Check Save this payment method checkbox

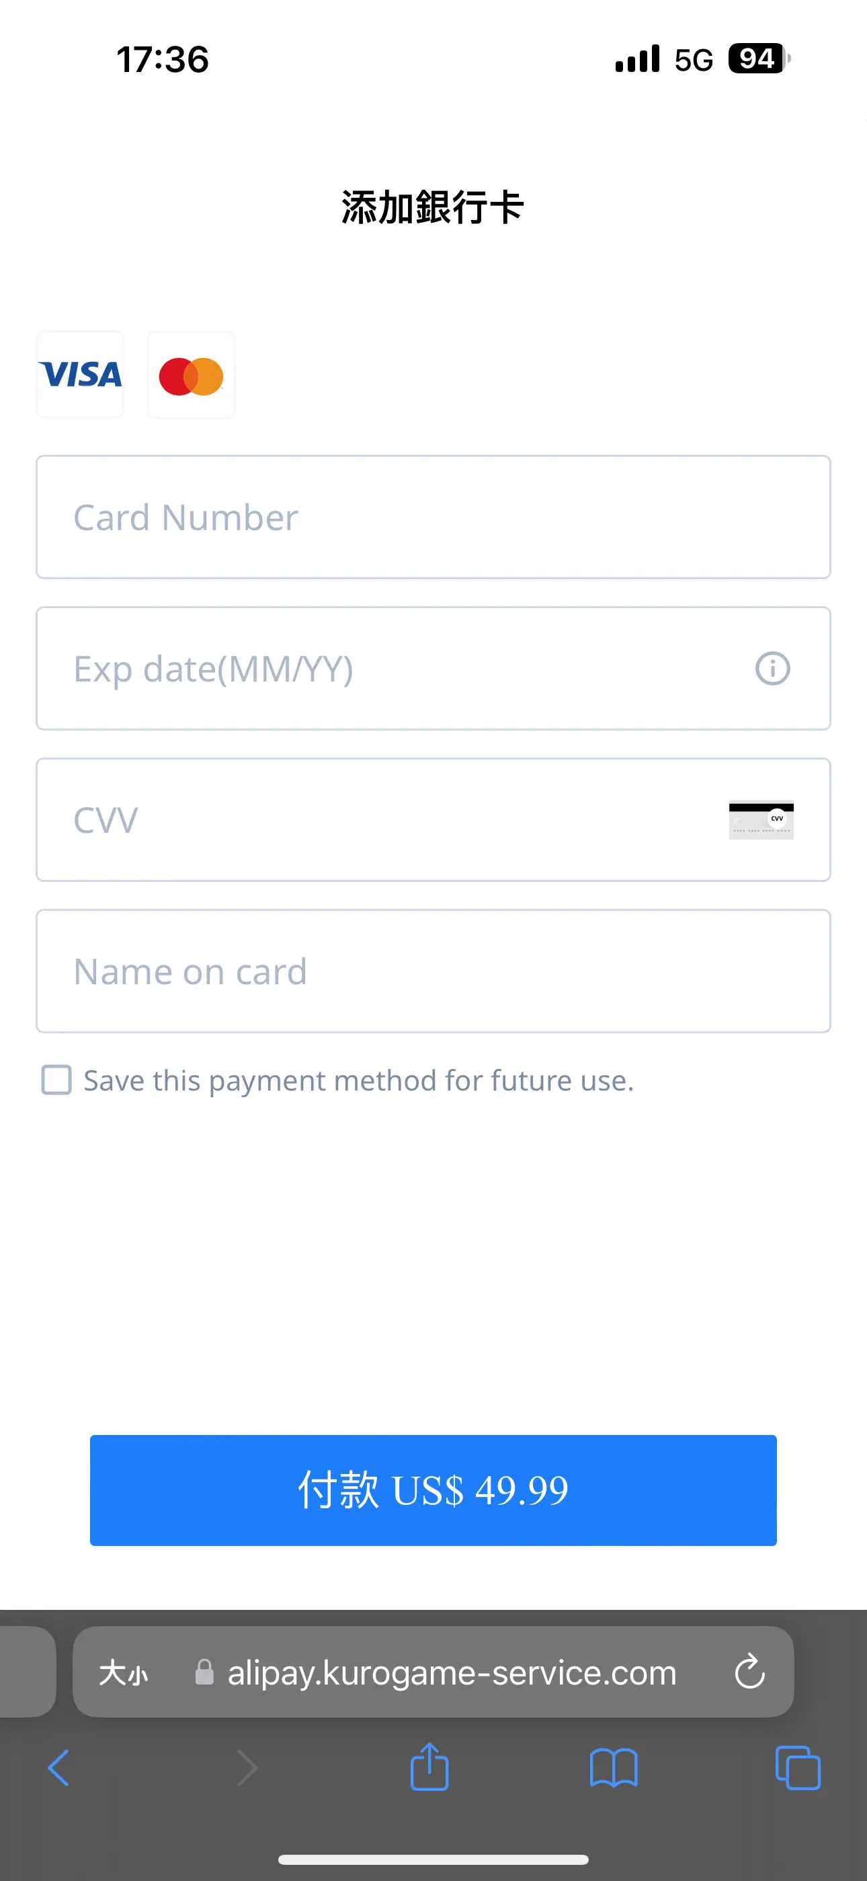(x=56, y=1080)
